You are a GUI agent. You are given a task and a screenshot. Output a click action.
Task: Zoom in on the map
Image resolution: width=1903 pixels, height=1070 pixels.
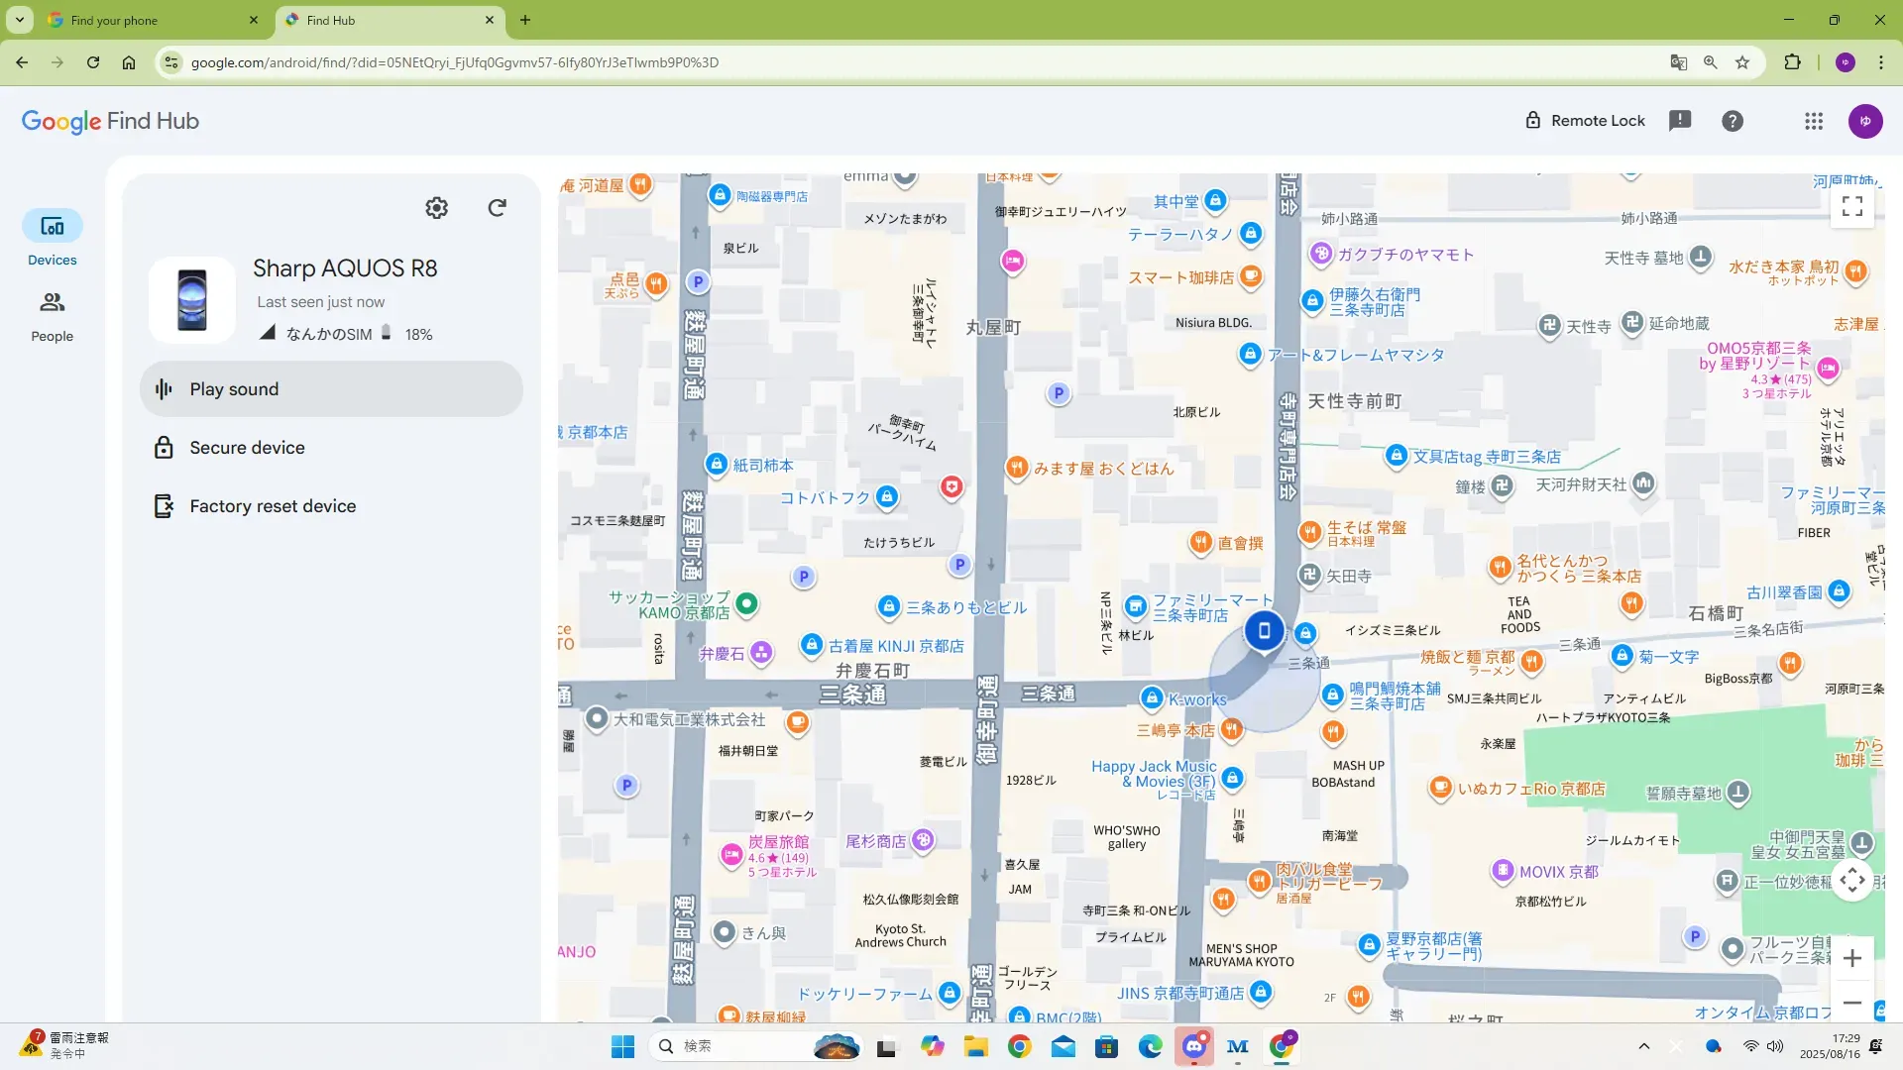coord(1851,958)
